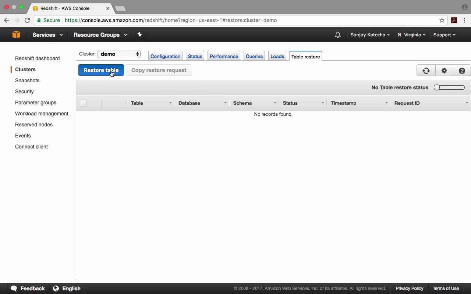471x294 pixels.
Task: Sort by the Database column header
Action: [x=189, y=103]
